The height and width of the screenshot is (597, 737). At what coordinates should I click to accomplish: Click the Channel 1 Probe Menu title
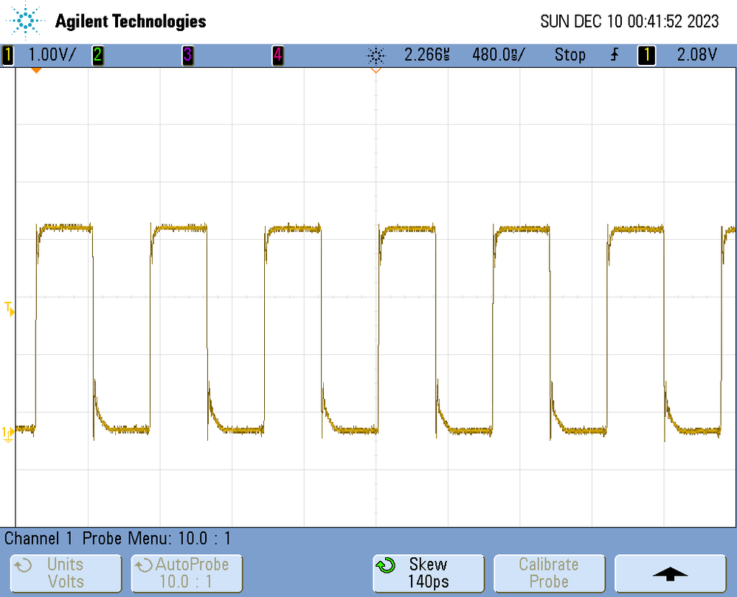(117, 539)
